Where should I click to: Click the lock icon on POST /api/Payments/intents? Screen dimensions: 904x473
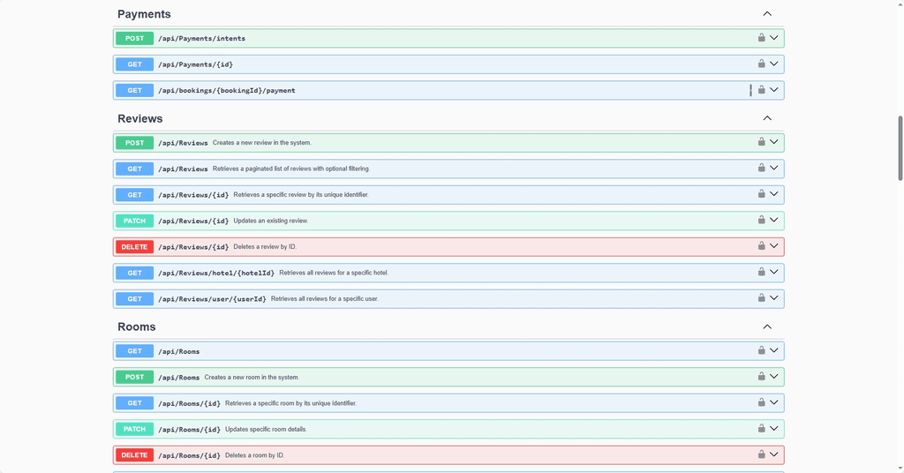[761, 38]
